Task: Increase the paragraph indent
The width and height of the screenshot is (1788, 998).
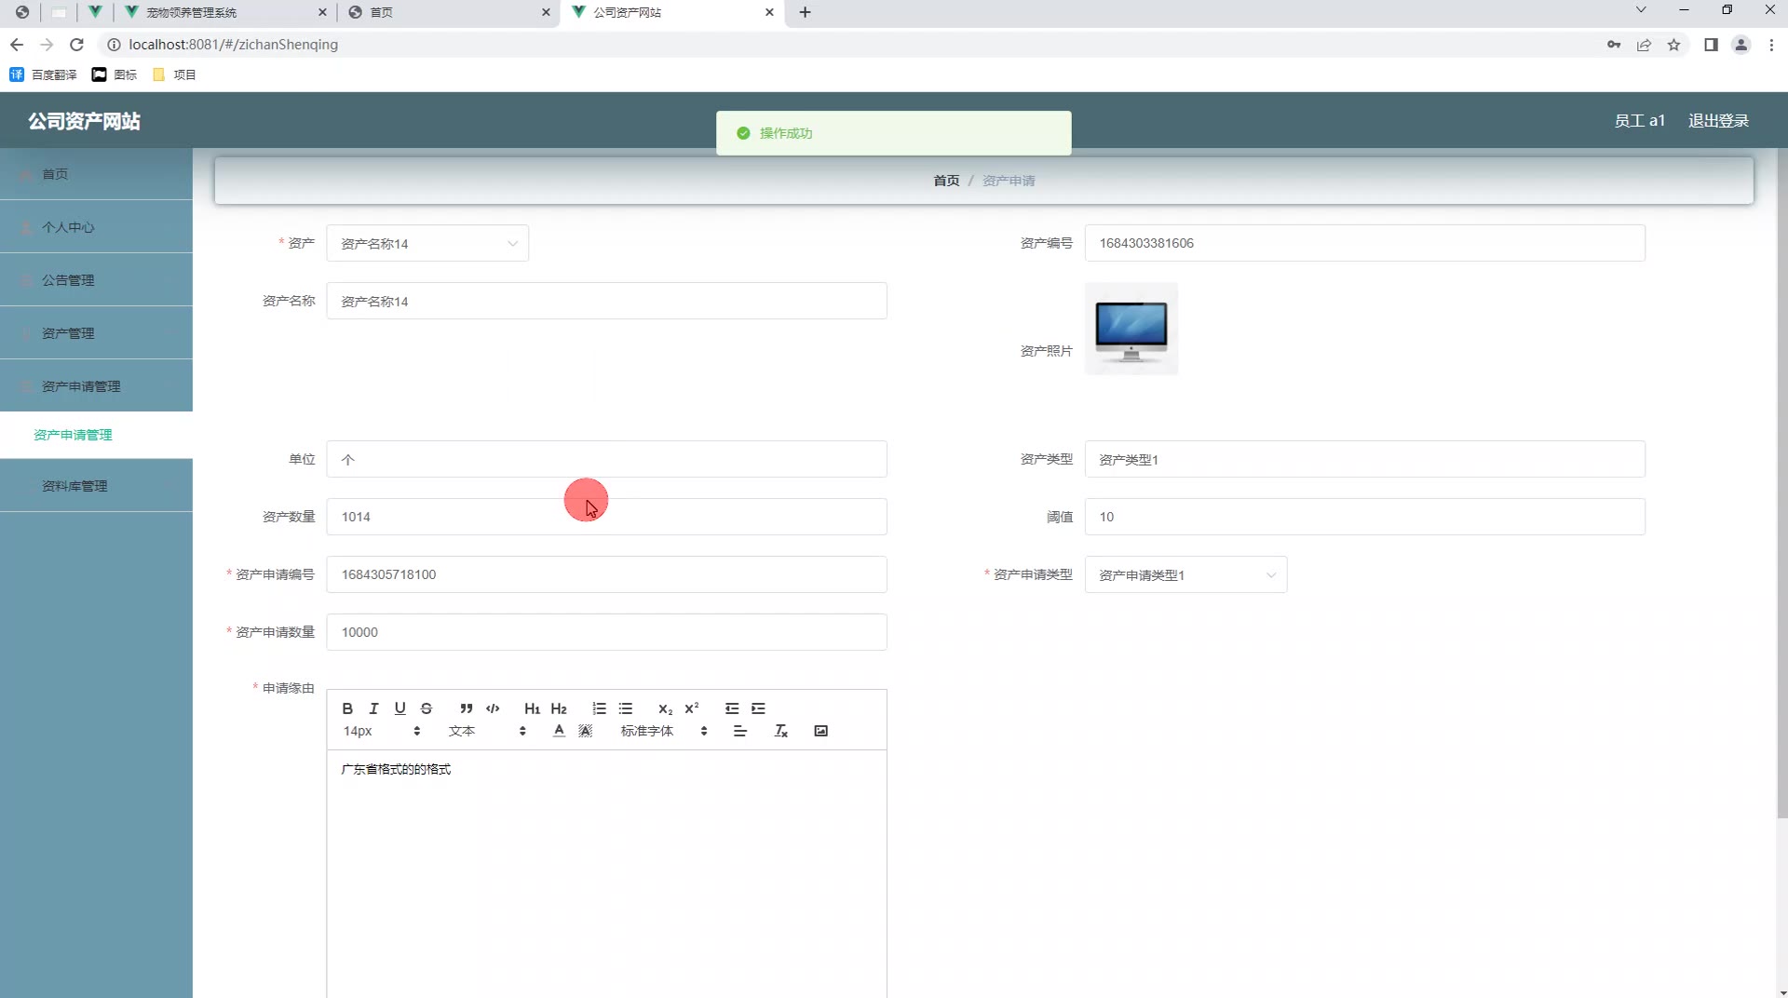Action: [x=759, y=708]
